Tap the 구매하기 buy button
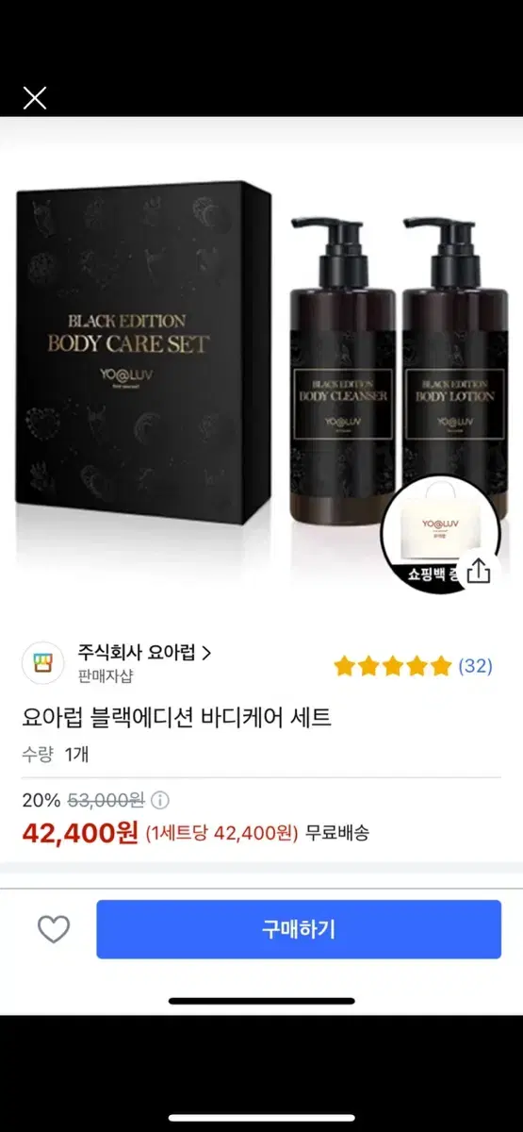This screenshot has width=523, height=1132. point(299,929)
